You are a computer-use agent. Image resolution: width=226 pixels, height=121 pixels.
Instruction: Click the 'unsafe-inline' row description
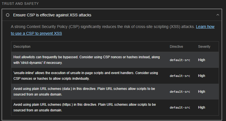pos(86,75)
